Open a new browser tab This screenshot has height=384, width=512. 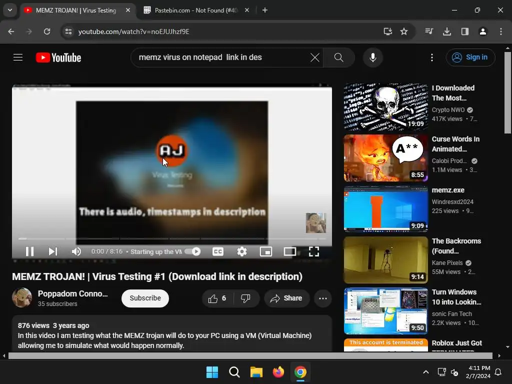(x=265, y=10)
